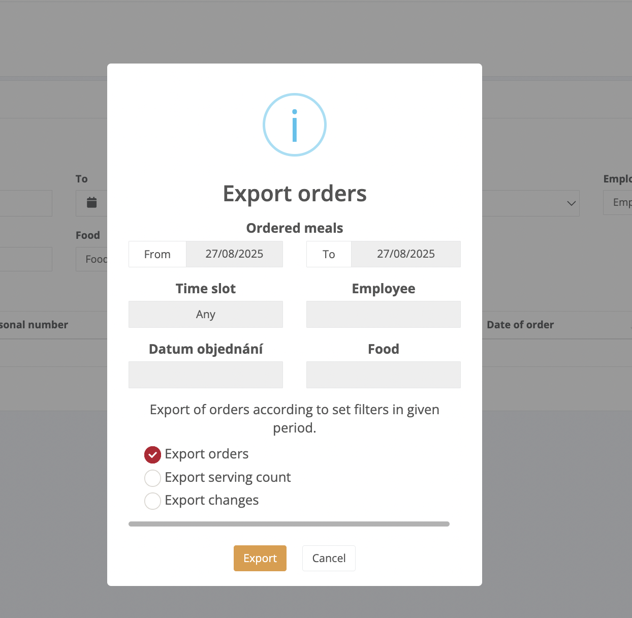The height and width of the screenshot is (618, 632).
Task: Click the From label in dialog
Action: coord(157,254)
